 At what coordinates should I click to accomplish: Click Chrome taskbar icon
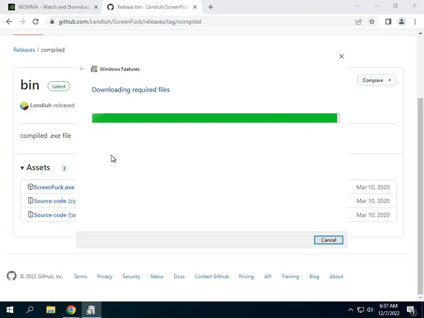71,310
